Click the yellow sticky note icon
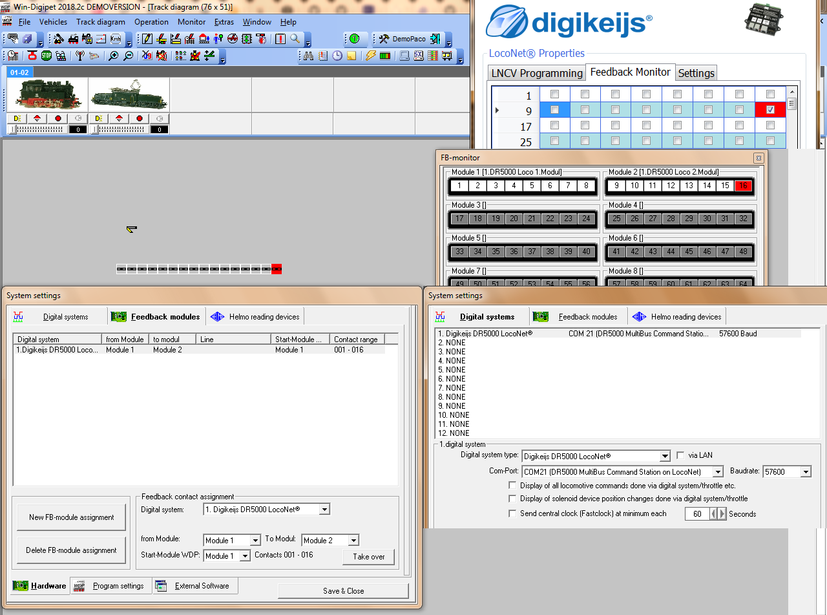Image resolution: width=827 pixels, height=615 pixels. pos(351,56)
